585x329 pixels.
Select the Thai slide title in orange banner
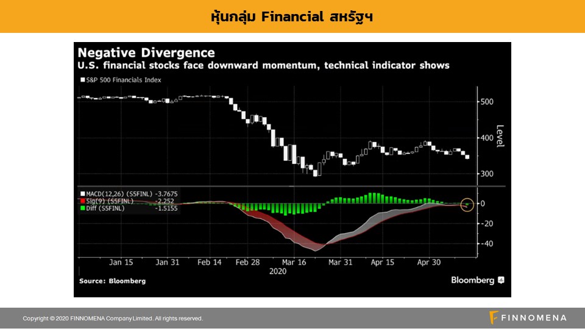(292, 16)
